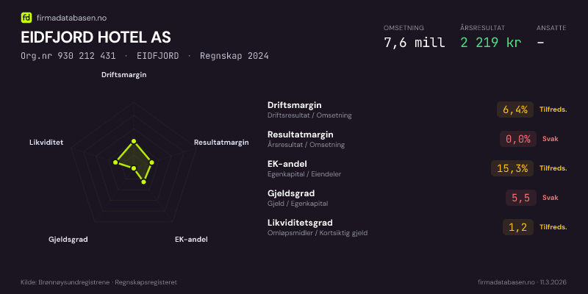The height and width of the screenshot is (294, 588).
Task: Click the 6,4% Driftsmargin badge
Action: coord(515,110)
